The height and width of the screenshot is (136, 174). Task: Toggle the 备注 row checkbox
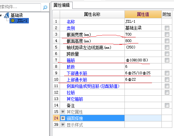click(x=167, y=105)
